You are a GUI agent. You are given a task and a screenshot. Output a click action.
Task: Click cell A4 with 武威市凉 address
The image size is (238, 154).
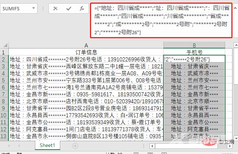[x=86, y=73]
